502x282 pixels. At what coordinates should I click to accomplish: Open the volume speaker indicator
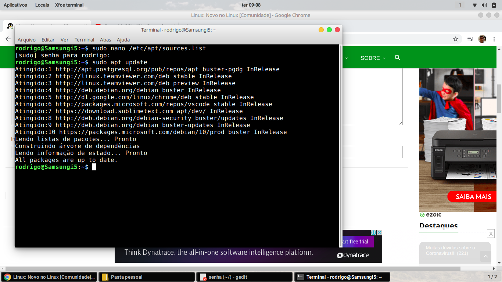coord(484,5)
